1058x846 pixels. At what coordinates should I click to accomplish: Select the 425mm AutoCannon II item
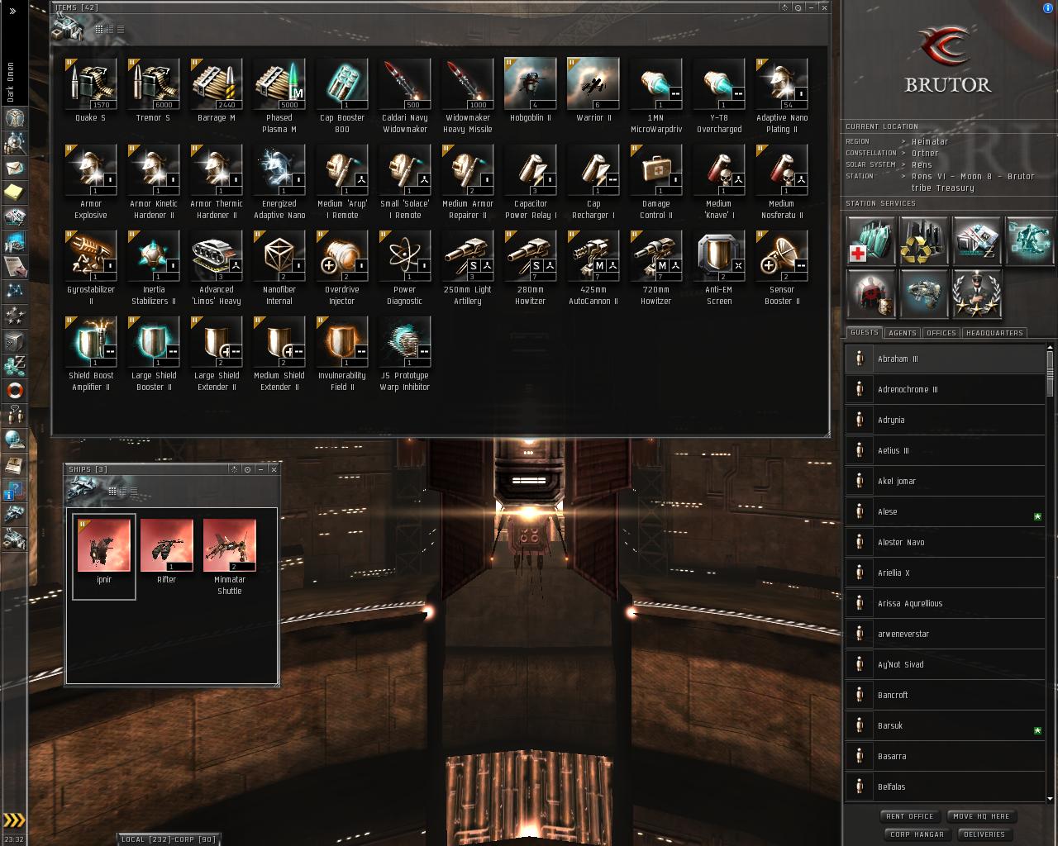point(593,269)
